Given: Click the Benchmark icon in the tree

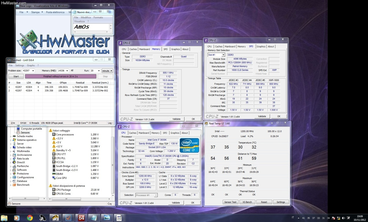Looking at the screenshot, I should coord(14,185).
